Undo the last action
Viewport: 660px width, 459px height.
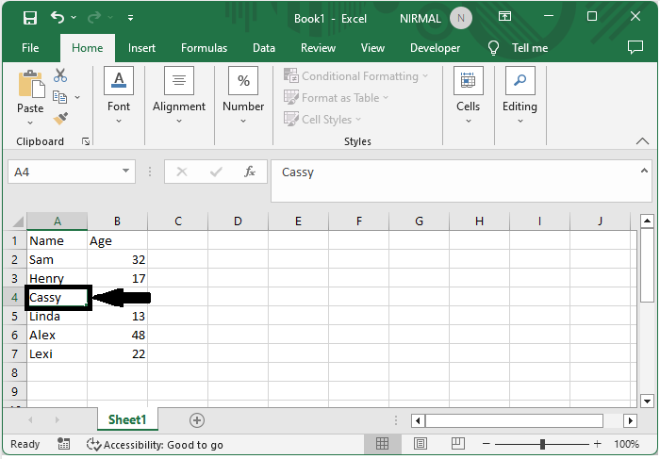click(x=58, y=18)
